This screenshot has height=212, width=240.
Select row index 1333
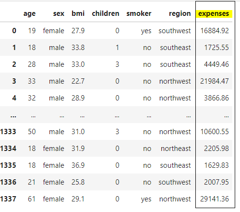pyautogui.click(x=8, y=132)
